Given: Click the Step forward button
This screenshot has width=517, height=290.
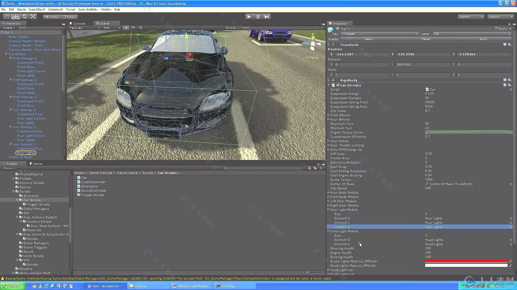Looking at the screenshot, I should point(267,17).
